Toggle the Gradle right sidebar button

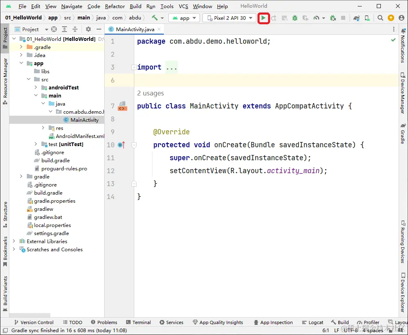pos(403,134)
